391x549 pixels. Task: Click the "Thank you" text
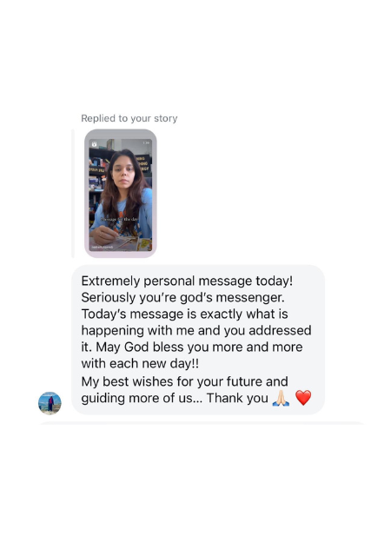pos(237,398)
